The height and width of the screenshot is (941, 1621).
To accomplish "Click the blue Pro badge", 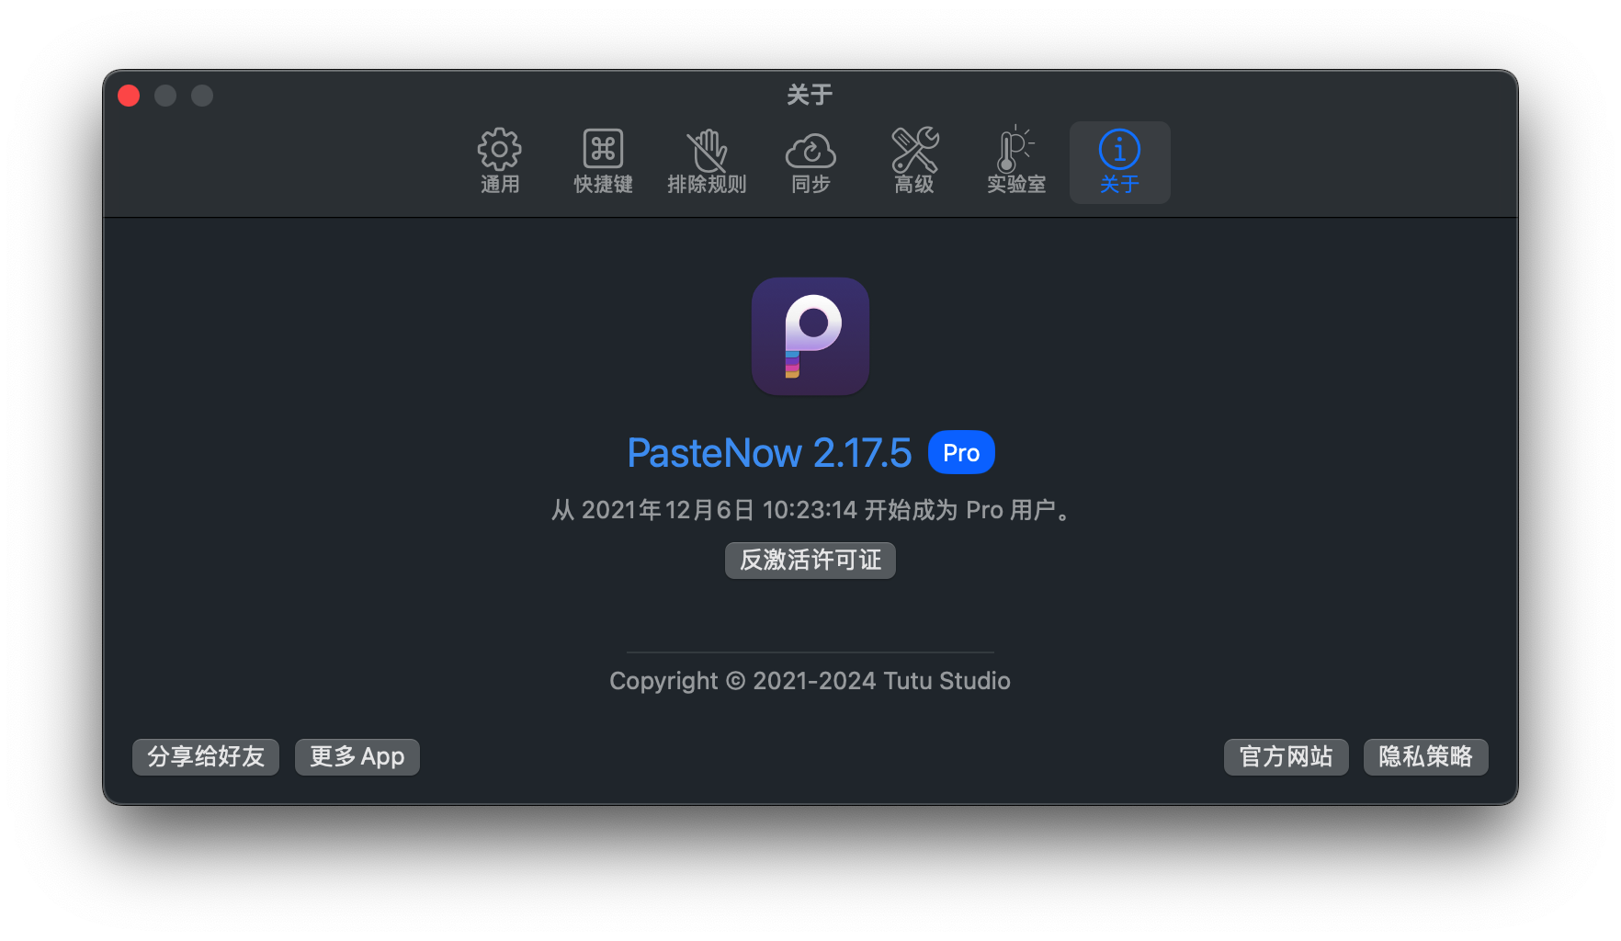I will (960, 451).
